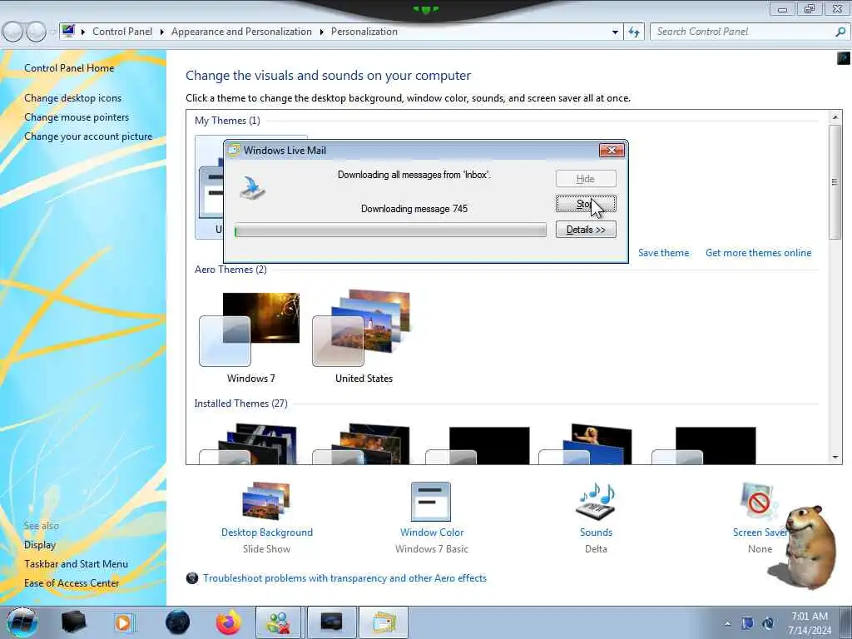Click the taskbar clock 7:01 AM
The width and height of the screenshot is (852, 639).
(x=810, y=617)
